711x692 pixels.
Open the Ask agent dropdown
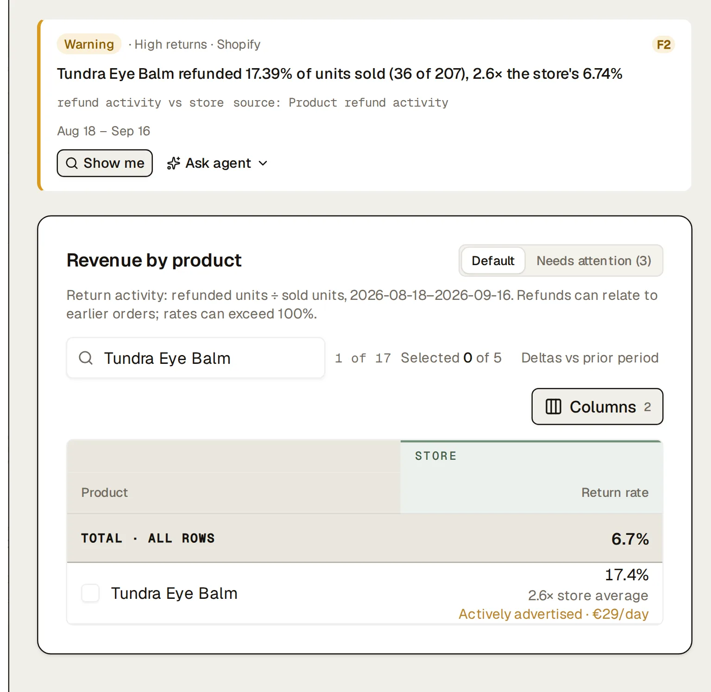(x=217, y=163)
